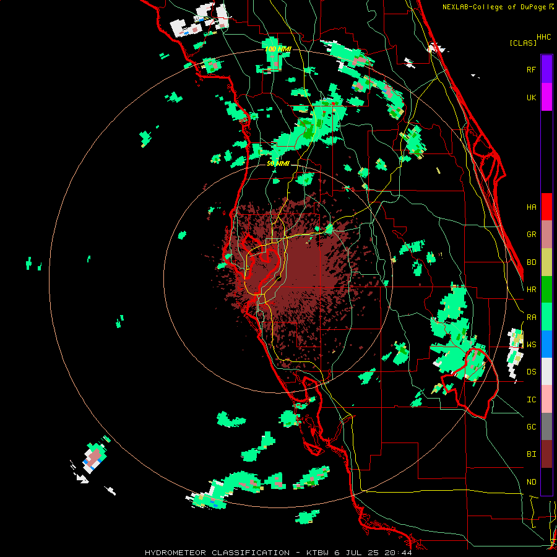The image size is (557, 557).
Task: Click the BI legend label
Action: coord(532,454)
